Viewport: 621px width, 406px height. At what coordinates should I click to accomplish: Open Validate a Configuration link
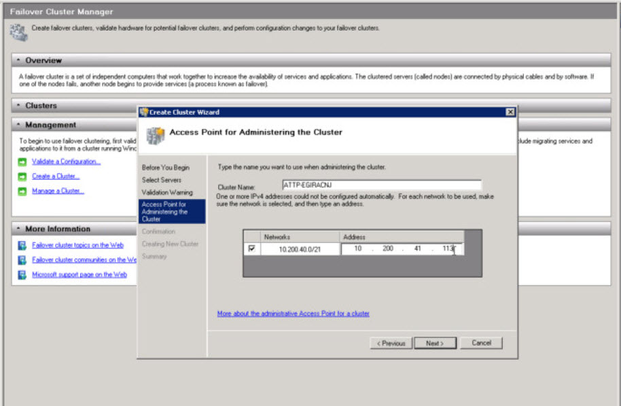tap(66, 162)
